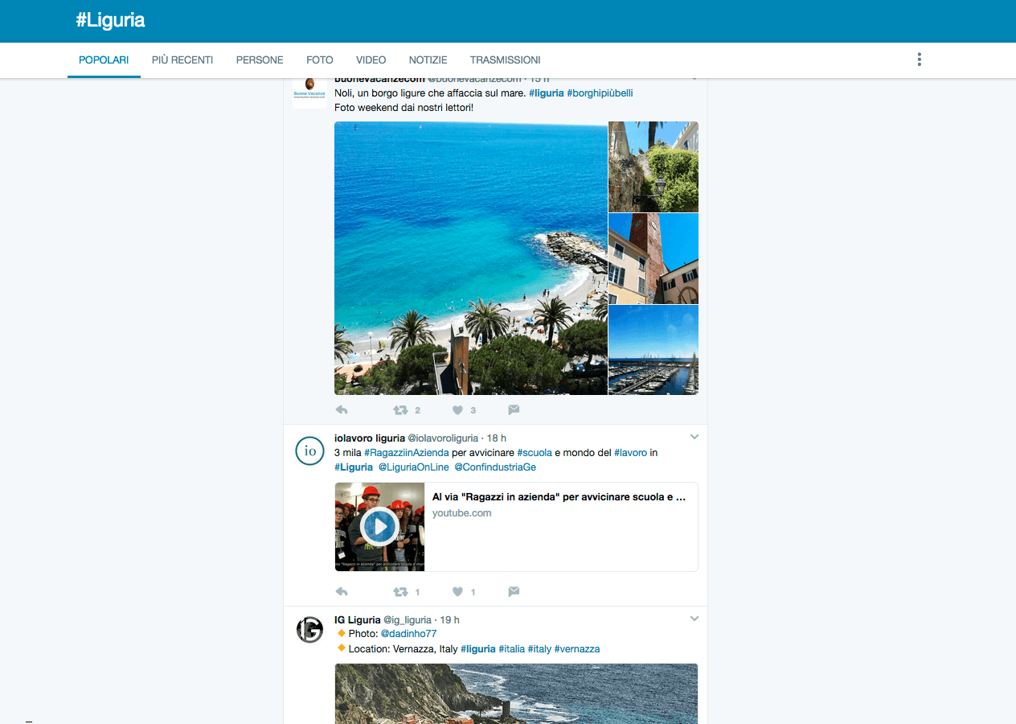Open the green foliage wall photo
Screen dimensions: 1016x724
653,167
